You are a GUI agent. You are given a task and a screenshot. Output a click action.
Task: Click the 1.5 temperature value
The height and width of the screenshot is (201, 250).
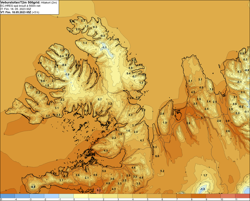pyautogui.click(x=47, y=85)
